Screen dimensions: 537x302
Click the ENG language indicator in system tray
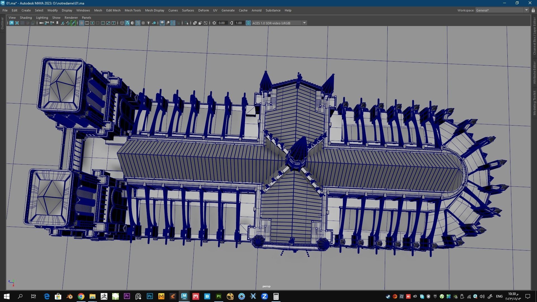tap(499, 296)
